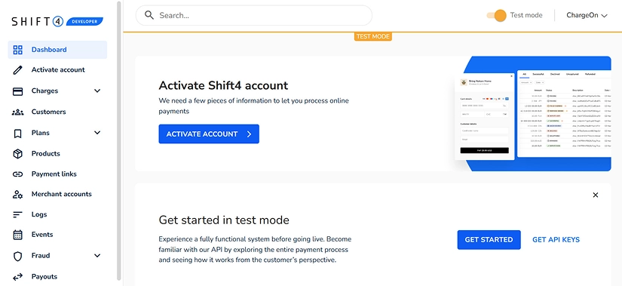Screen dimensions: 622x286
Task: Click the sidebar vertical scrollbar
Action: pos(118,141)
